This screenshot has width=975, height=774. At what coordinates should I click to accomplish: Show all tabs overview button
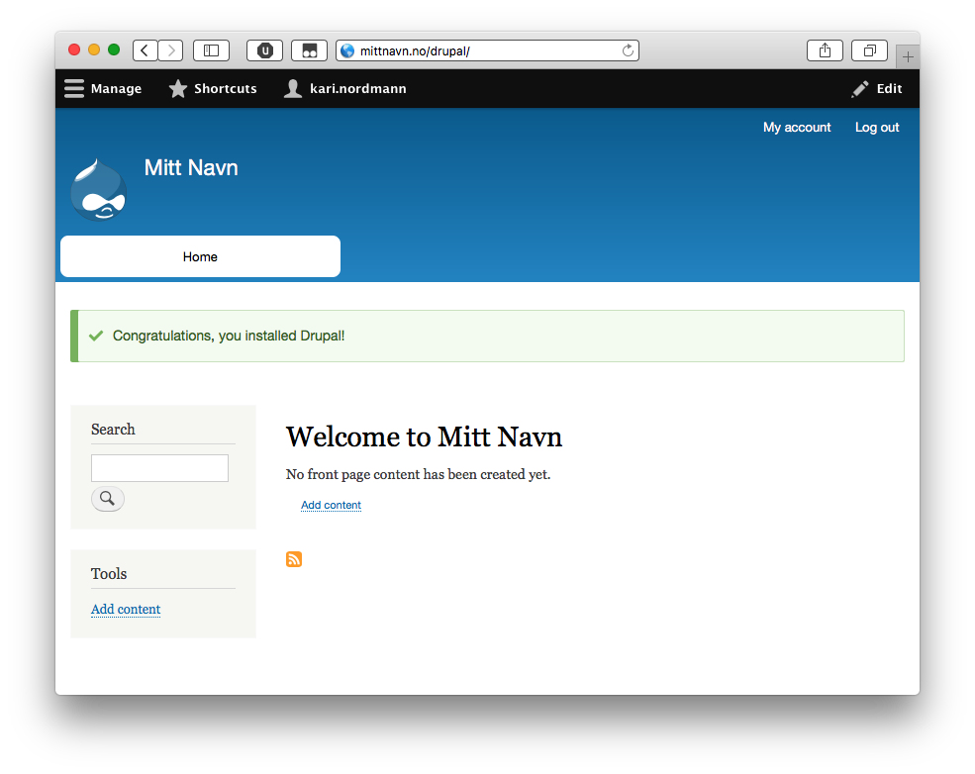pos(869,50)
